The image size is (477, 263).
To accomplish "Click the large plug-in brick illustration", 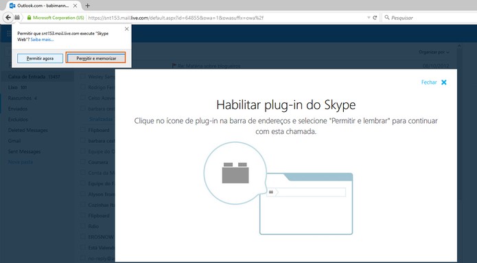I will pos(235,173).
